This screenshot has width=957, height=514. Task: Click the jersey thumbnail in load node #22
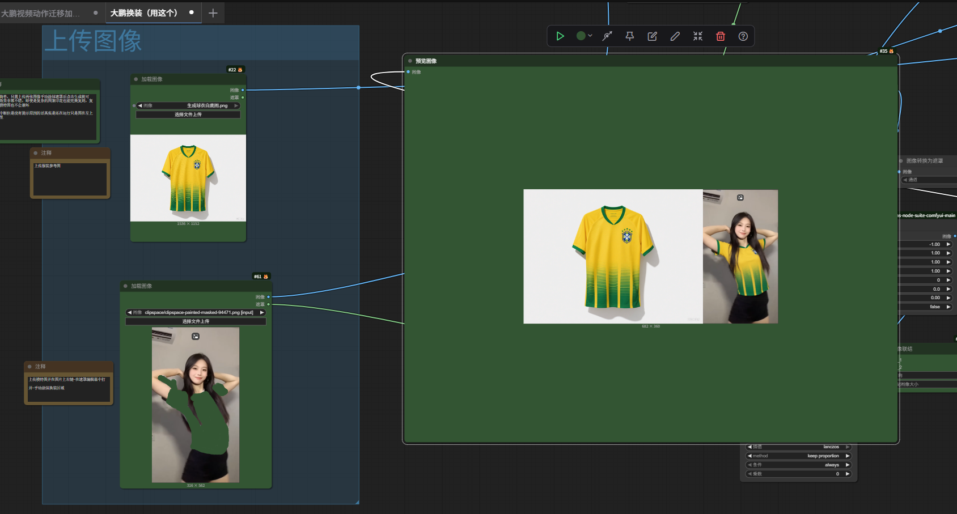188,178
